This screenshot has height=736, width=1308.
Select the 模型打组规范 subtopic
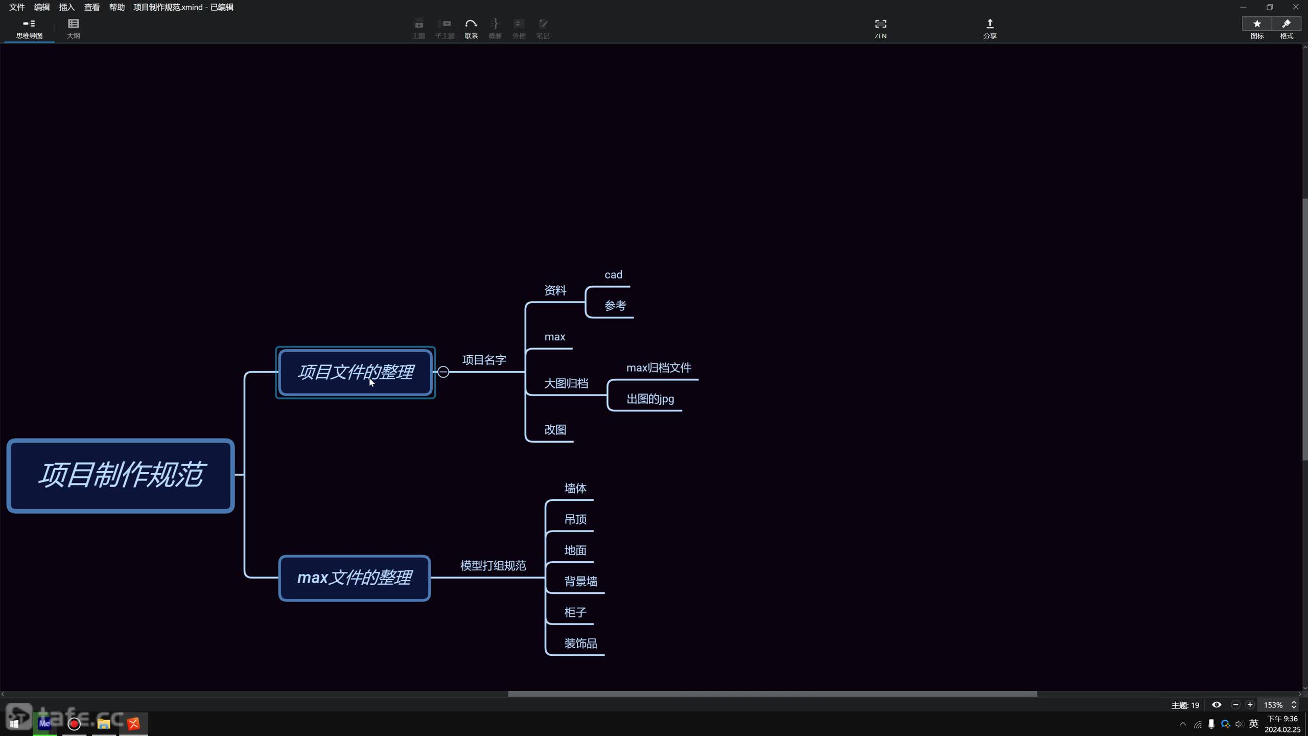point(493,566)
